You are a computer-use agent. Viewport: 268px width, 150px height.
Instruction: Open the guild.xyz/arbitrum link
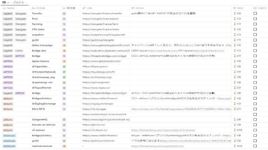pyautogui.click(x=98, y=141)
